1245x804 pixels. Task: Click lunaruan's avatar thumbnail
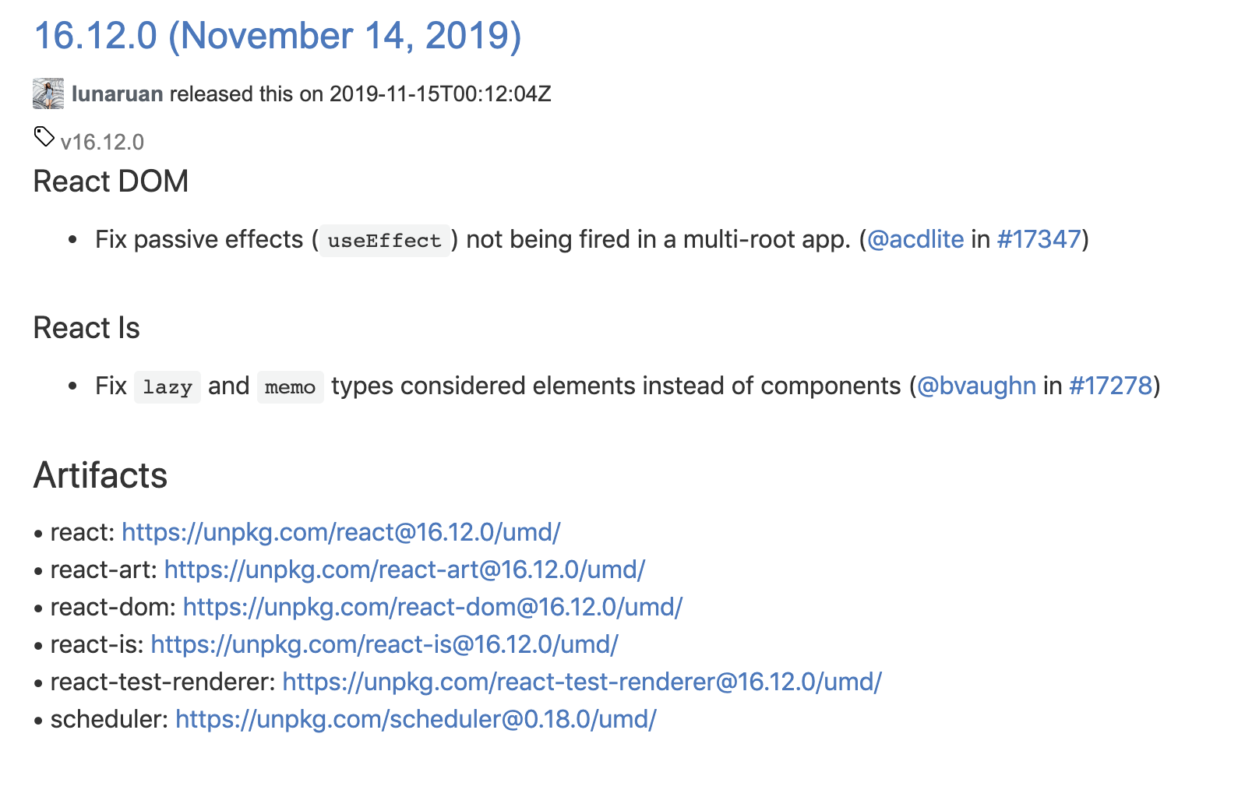[x=48, y=93]
